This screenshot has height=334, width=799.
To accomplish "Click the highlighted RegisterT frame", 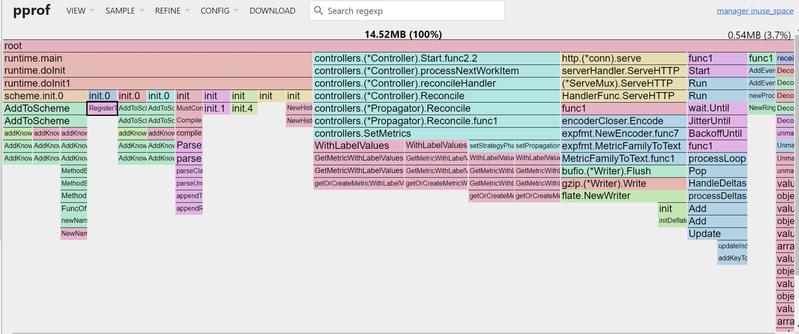I will [x=102, y=108].
